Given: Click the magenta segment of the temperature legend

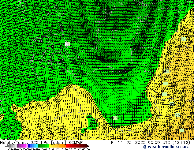Looking at the screenshot, I should [24, 146].
